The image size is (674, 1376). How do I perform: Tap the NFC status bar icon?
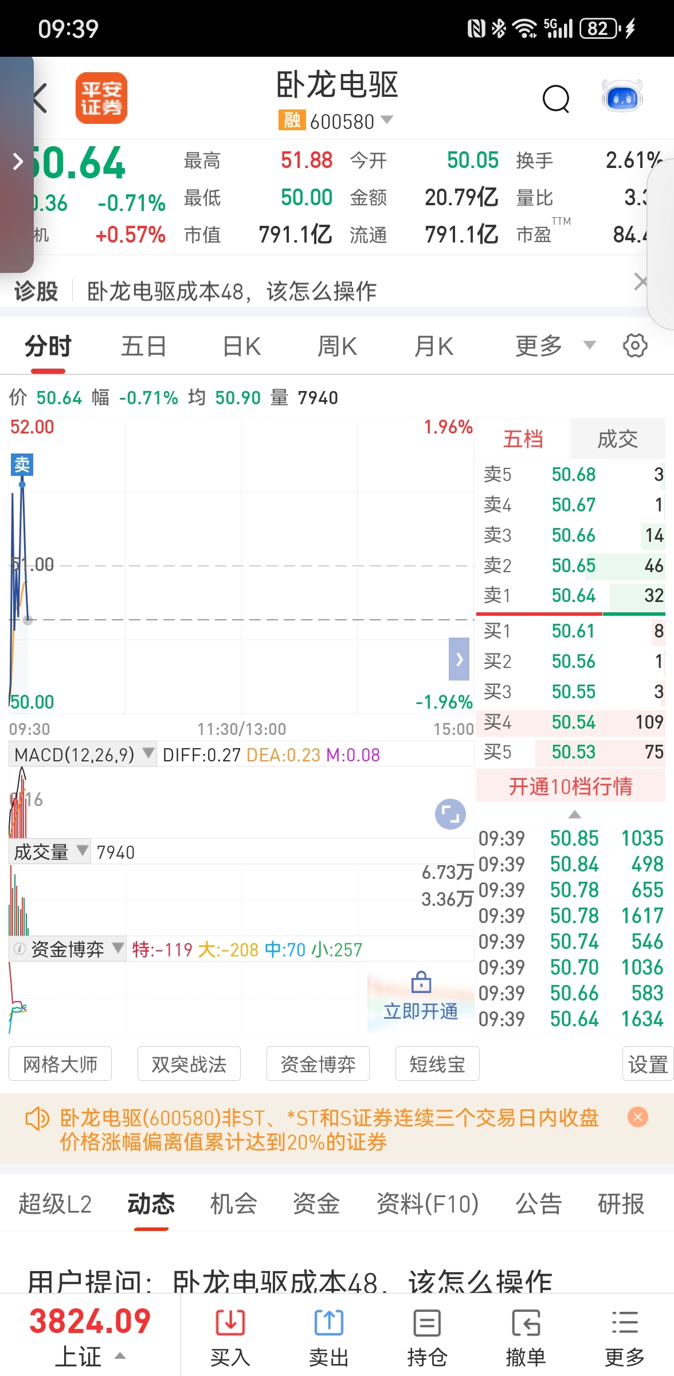tap(477, 28)
